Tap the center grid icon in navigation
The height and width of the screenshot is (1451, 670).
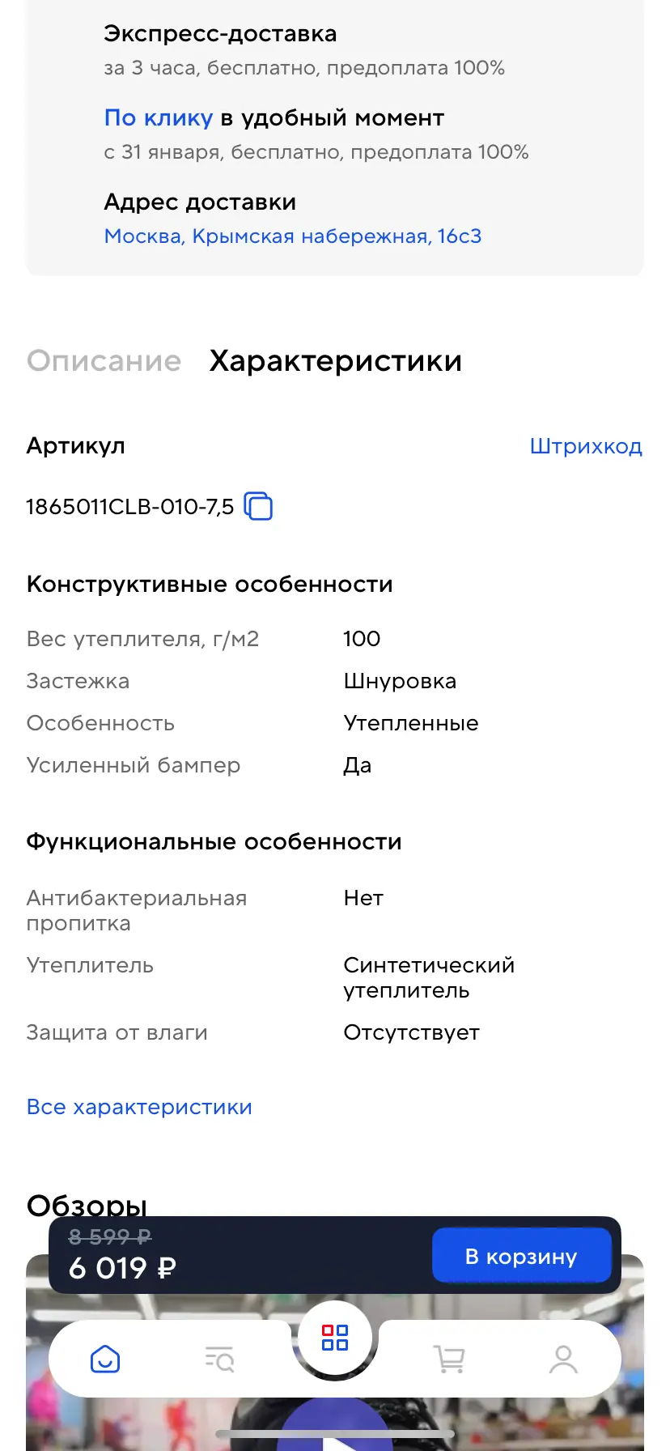[335, 1338]
